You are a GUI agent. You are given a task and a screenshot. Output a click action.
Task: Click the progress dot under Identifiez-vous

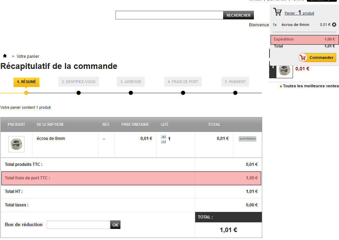click(x=79, y=93)
